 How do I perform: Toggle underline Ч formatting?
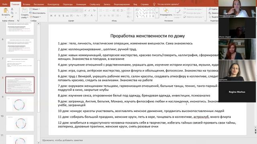pos(59,16)
